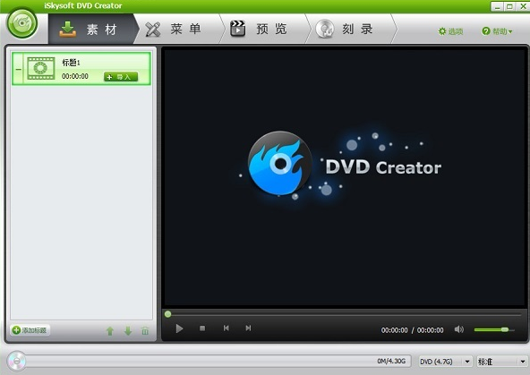Click the 0M/4.30G capacity readout
530x375 pixels.
[391, 362]
